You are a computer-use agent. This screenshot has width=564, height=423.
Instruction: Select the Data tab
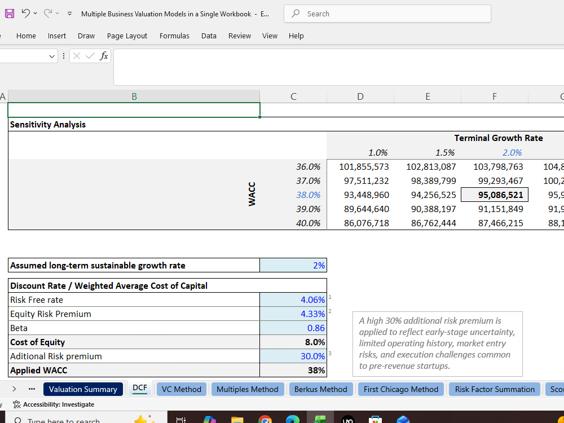pyautogui.click(x=209, y=36)
